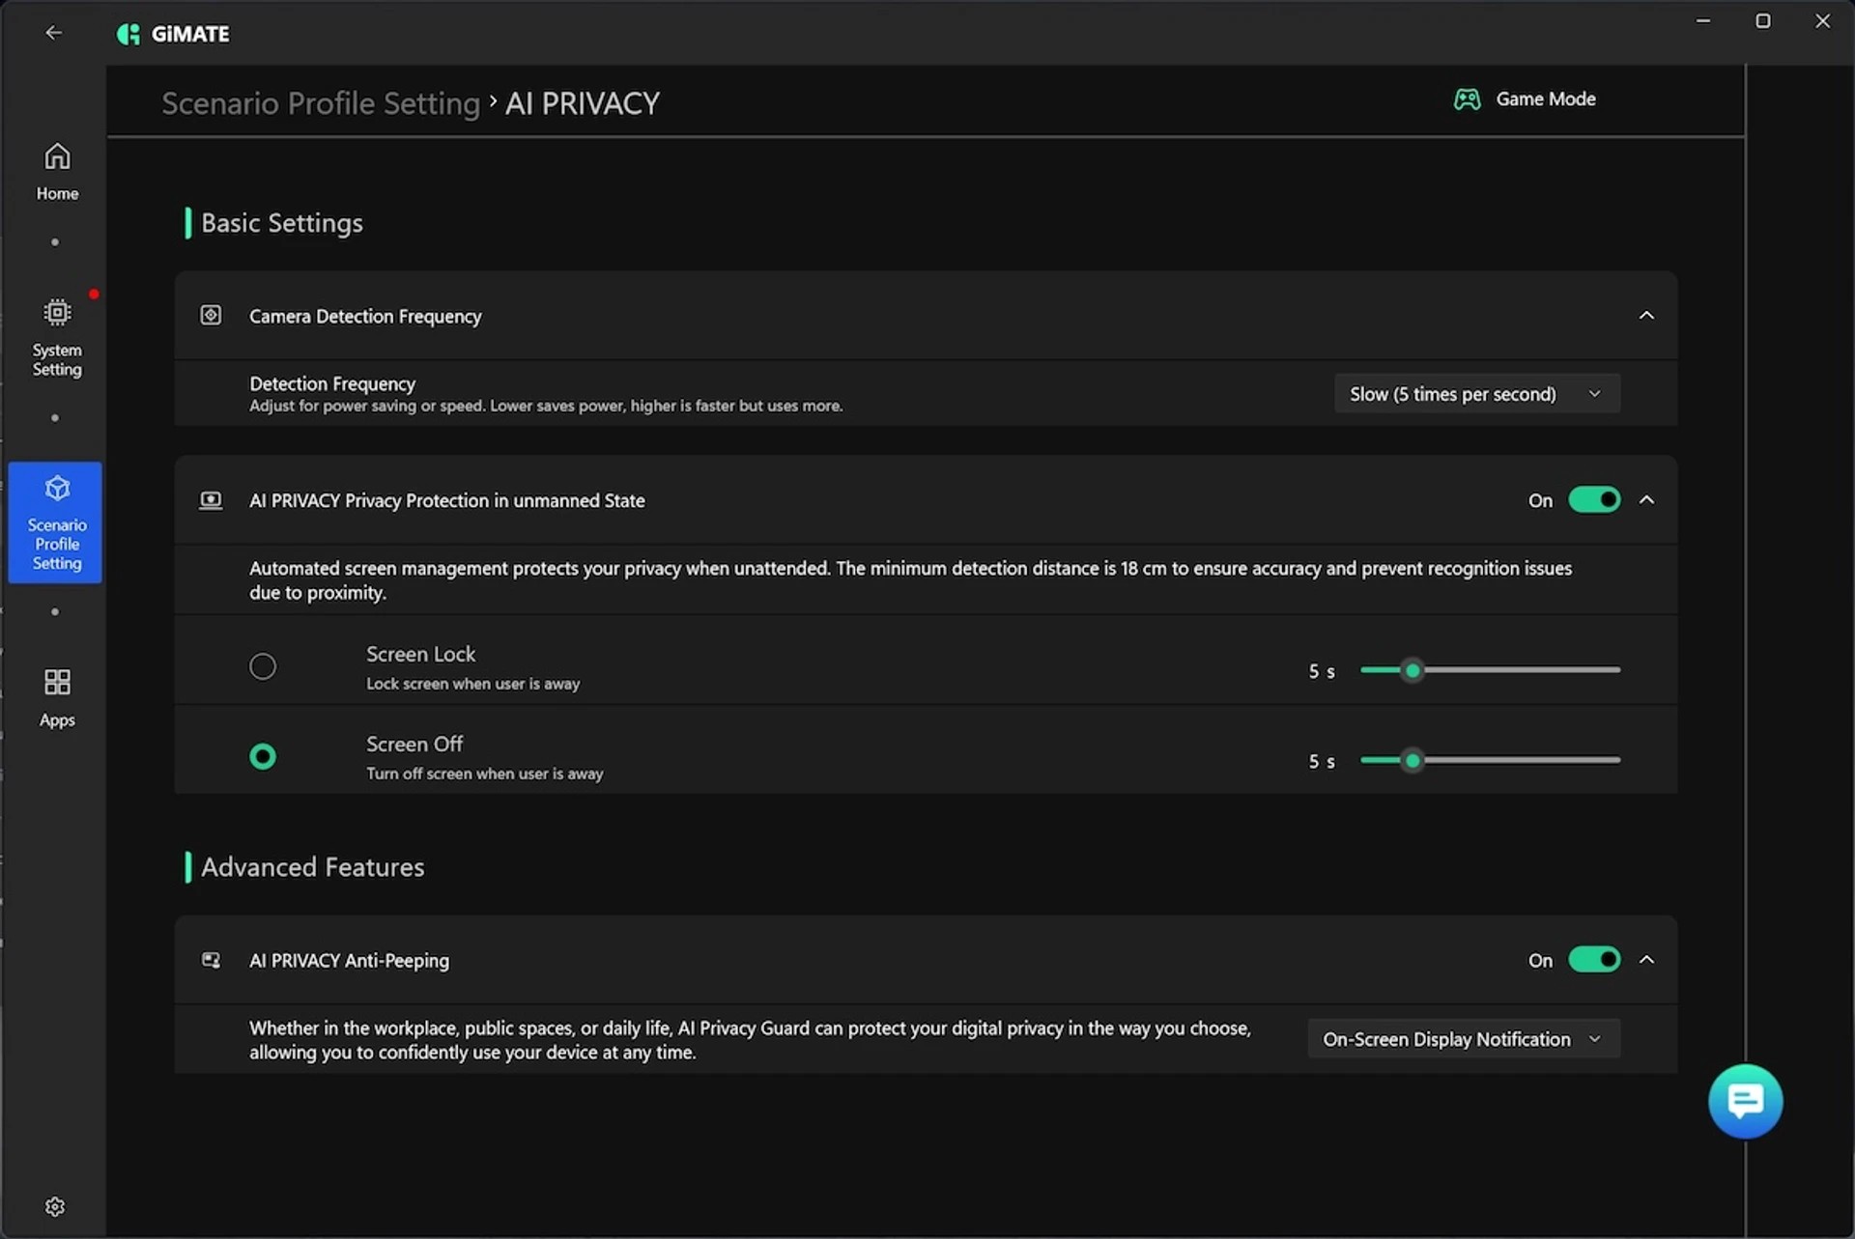The width and height of the screenshot is (1855, 1239).
Task: Click Scenario Profile Setting breadcrumb link
Action: pos(320,103)
